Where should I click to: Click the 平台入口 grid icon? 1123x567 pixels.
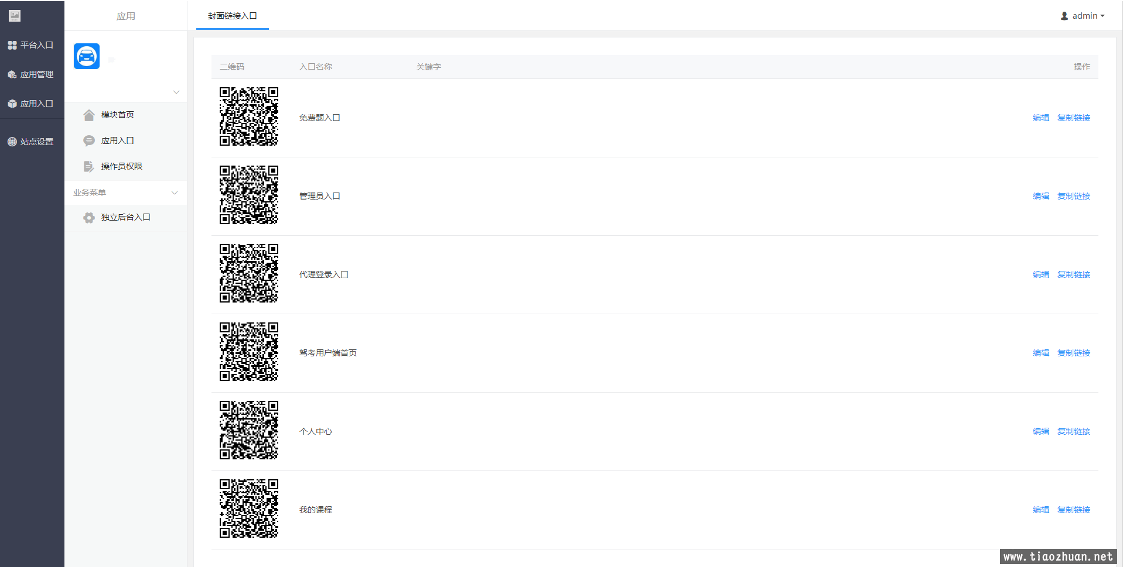click(x=12, y=45)
